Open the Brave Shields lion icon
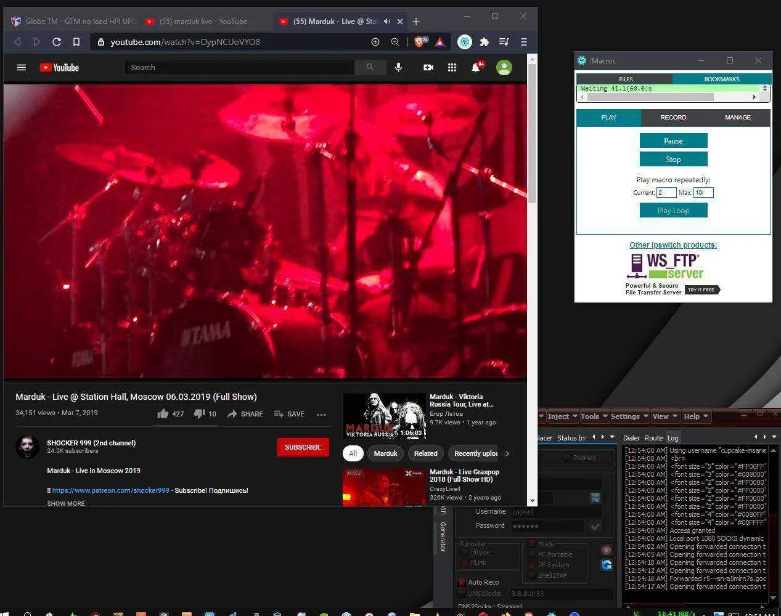Viewport: 781px width, 616px height. [420, 42]
